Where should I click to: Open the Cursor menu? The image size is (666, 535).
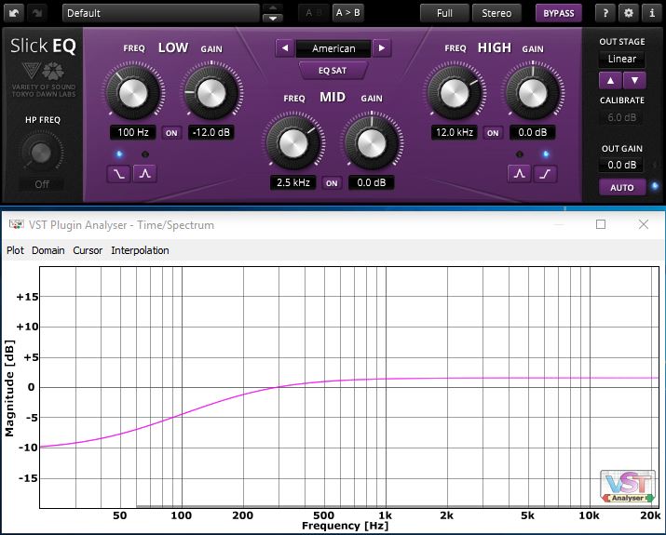pos(88,250)
